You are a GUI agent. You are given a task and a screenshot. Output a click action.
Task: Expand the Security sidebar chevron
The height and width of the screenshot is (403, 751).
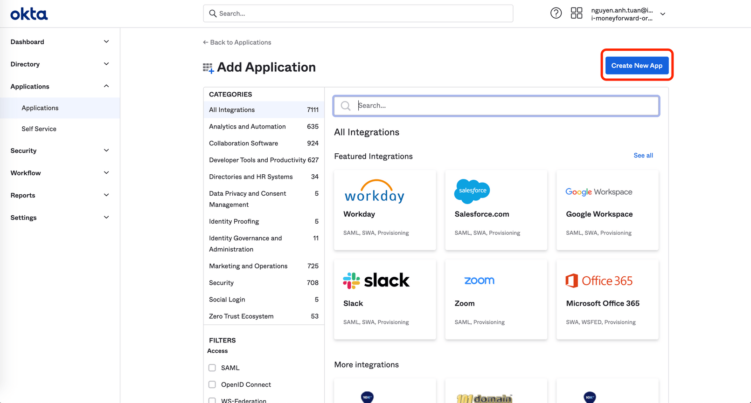[106, 150]
